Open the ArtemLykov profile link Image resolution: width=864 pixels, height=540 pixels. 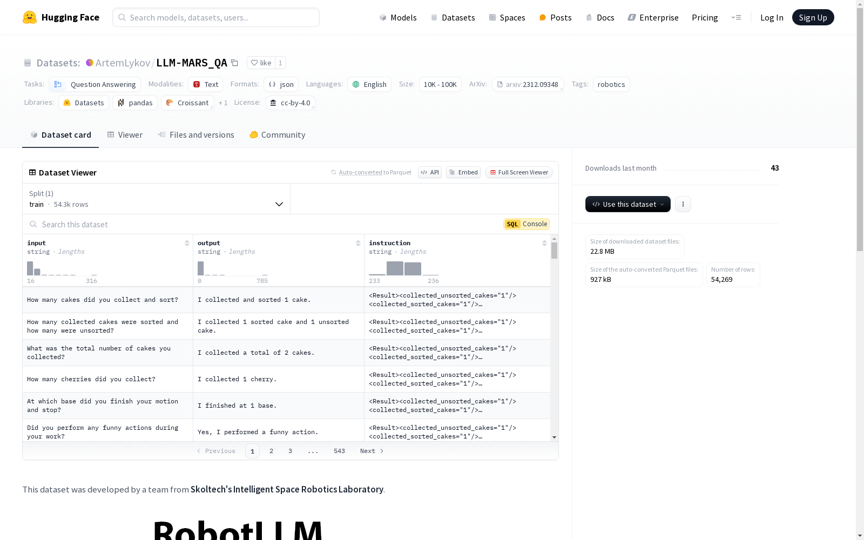tap(123, 63)
